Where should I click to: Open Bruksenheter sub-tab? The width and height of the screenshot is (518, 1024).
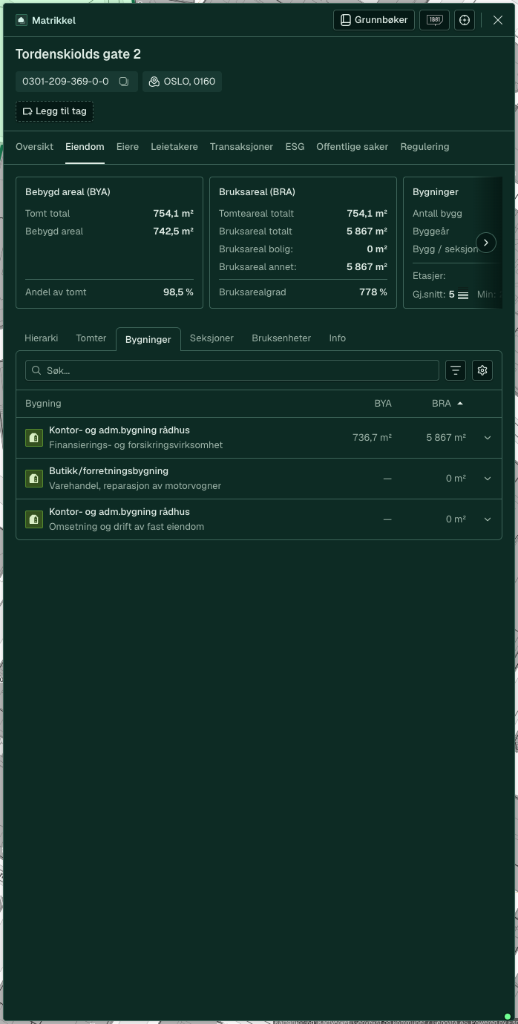[281, 338]
